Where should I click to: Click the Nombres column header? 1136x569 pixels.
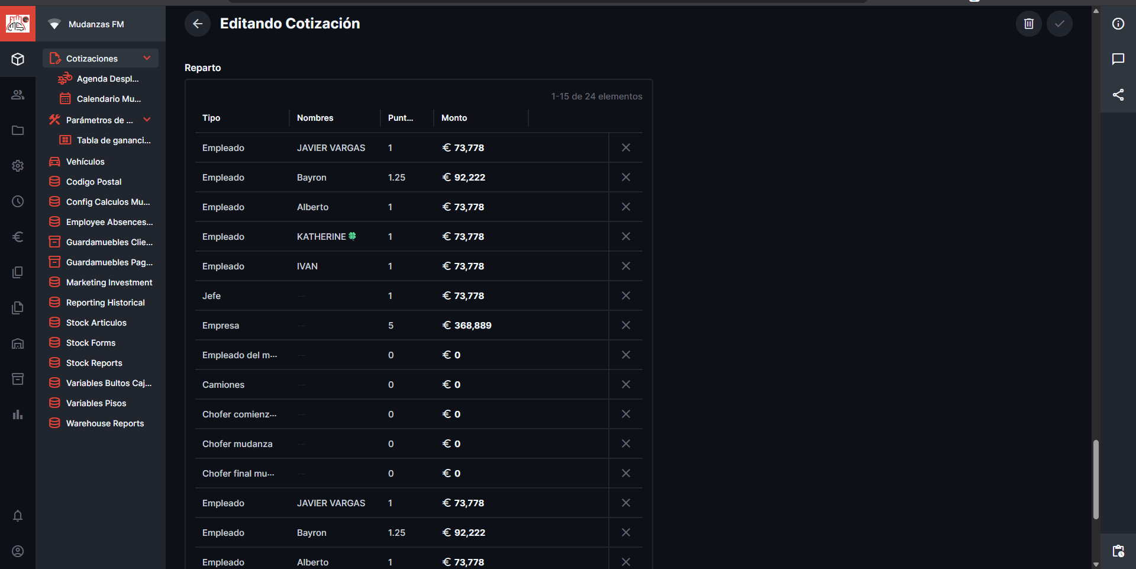pos(315,118)
